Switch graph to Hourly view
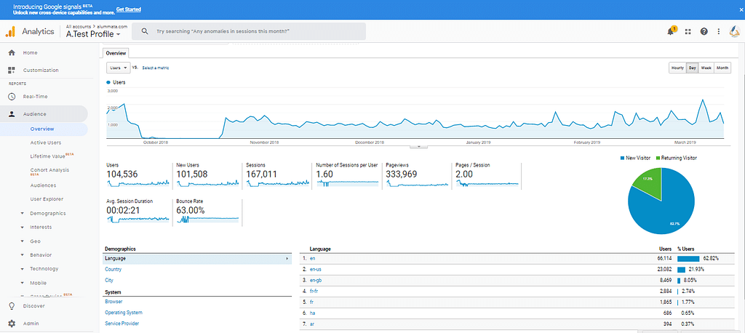Screen dimensions: 745x333 coord(677,68)
